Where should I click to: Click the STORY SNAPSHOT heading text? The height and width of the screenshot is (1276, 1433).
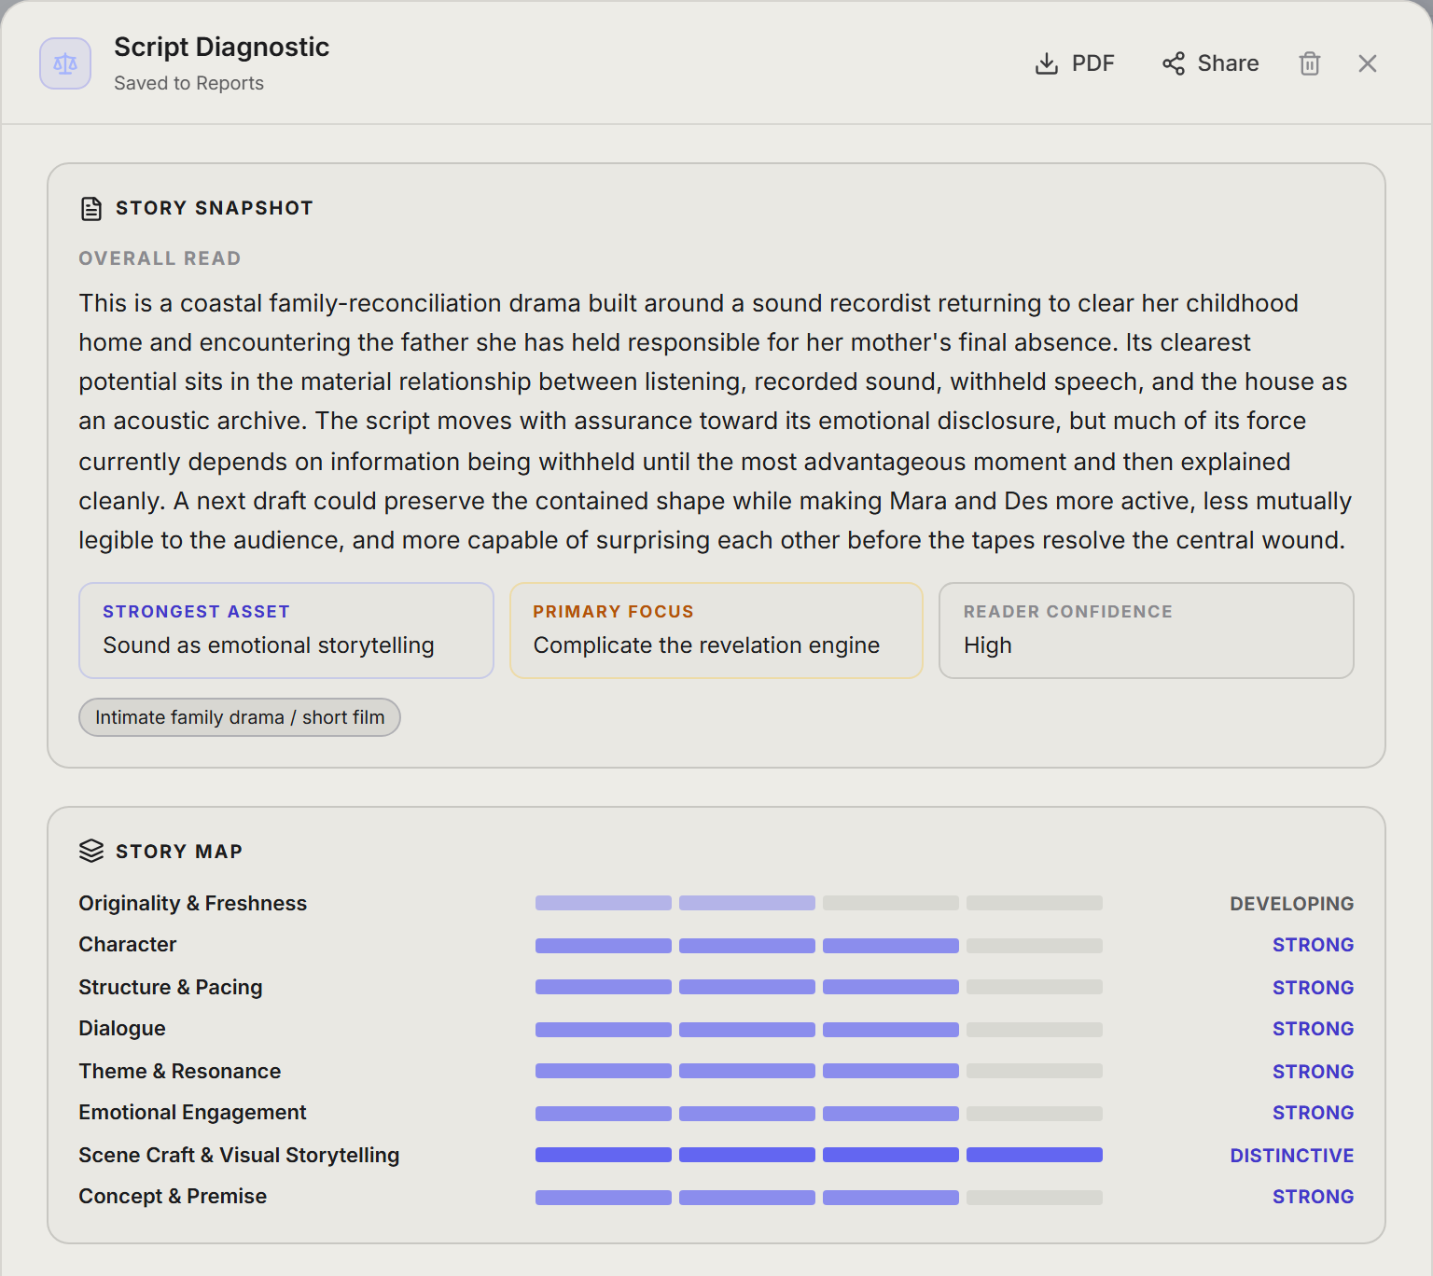click(214, 208)
